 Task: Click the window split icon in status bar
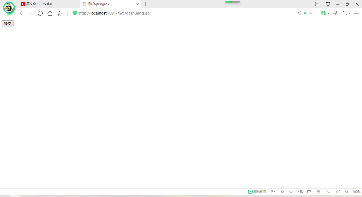[328, 192]
